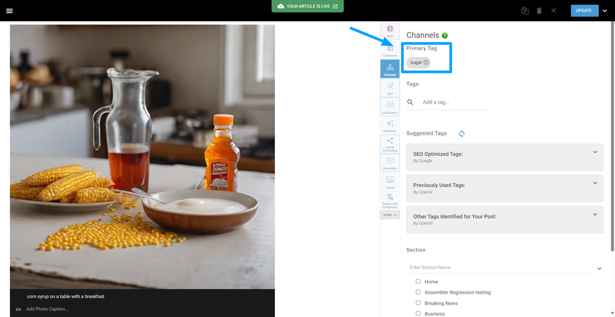Click the trash delete icon
The width and height of the screenshot is (615, 317).
[539, 11]
